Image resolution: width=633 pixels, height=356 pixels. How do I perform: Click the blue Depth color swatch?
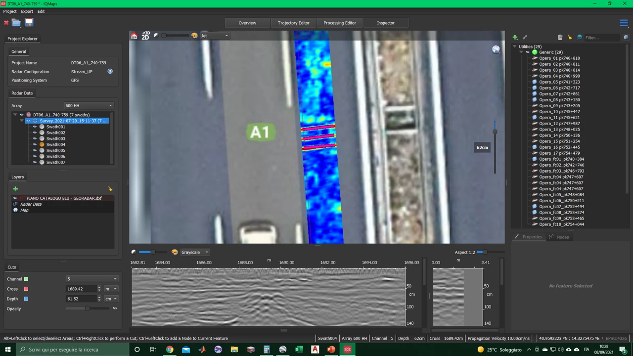click(x=26, y=299)
